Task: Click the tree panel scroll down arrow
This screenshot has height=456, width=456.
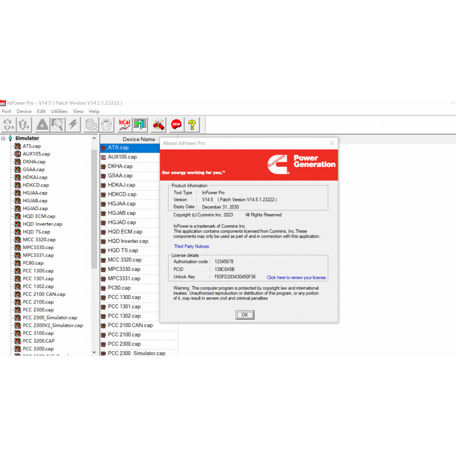Action: (x=94, y=352)
